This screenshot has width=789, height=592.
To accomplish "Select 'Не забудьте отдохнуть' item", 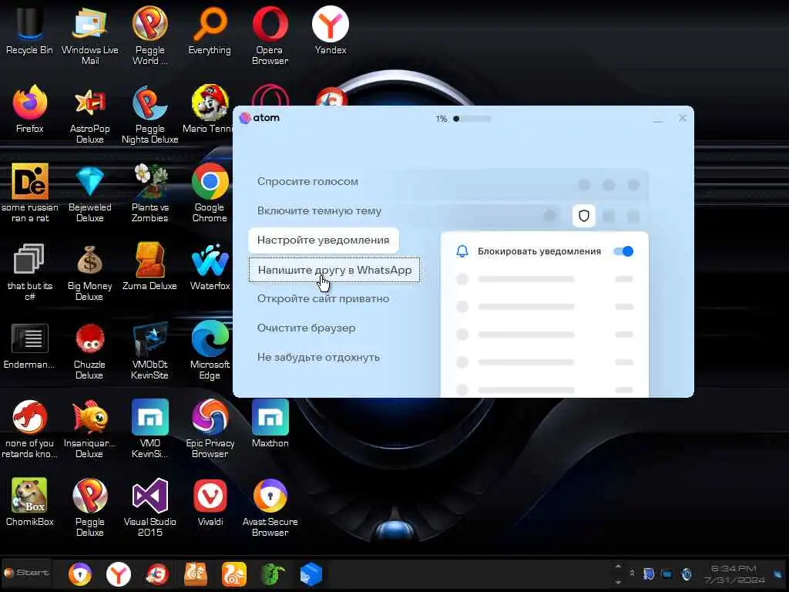I will (x=318, y=357).
